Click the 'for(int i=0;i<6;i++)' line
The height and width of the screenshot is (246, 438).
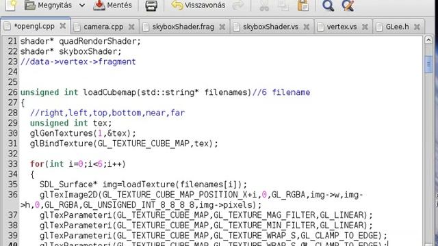[78, 164]
